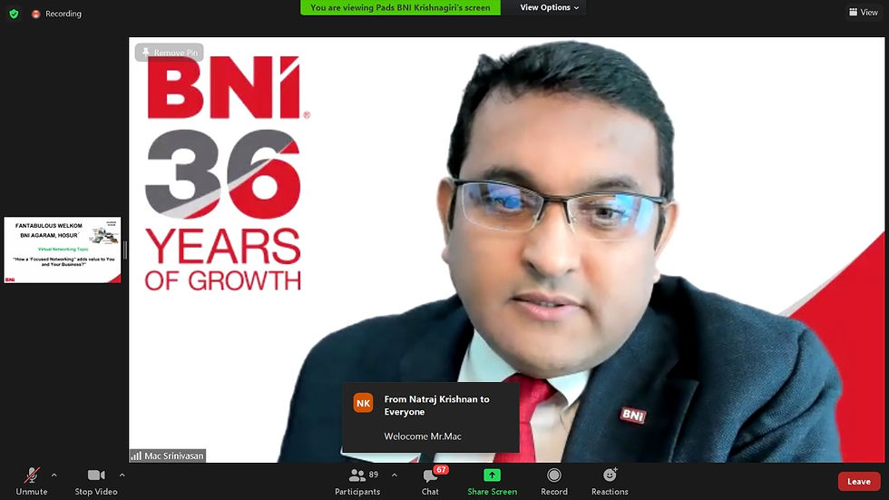889x500 pixels.
Task: Stop Video camera button
Action: (96, 481)
